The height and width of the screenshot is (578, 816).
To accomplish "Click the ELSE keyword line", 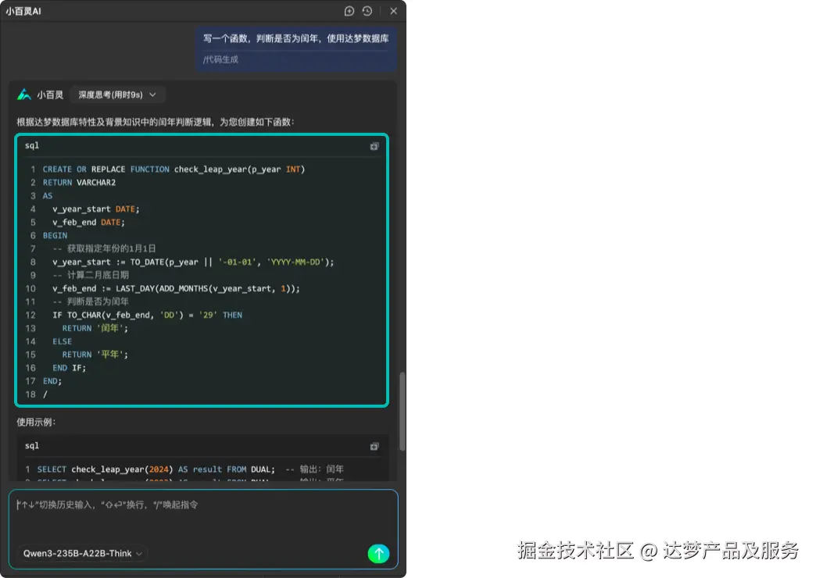I will pyautogui.click(x=62, y=341).
